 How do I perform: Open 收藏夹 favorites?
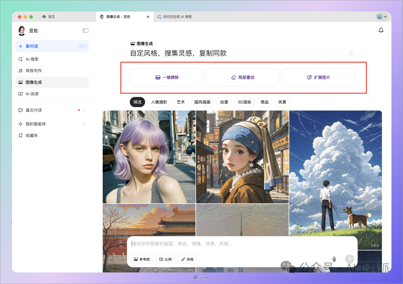[x=52, y=135]
